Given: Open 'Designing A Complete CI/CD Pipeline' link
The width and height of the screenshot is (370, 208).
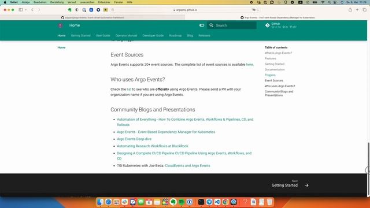Looking at the screenshot, I should [184, 155].
